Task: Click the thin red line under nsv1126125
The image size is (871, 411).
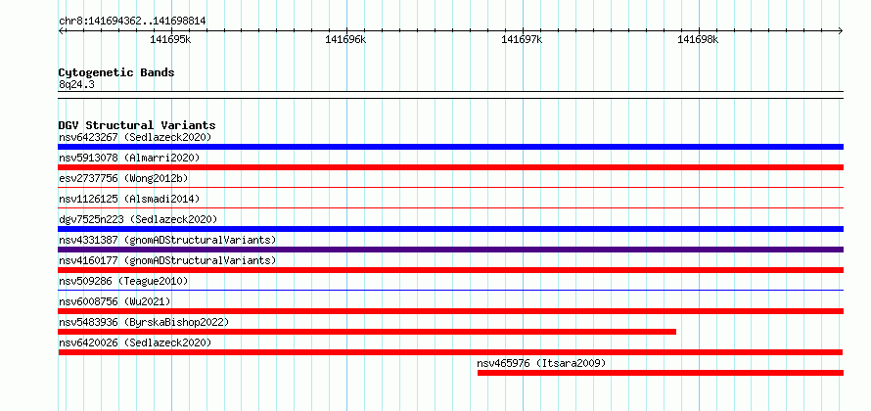Action: 450,208
